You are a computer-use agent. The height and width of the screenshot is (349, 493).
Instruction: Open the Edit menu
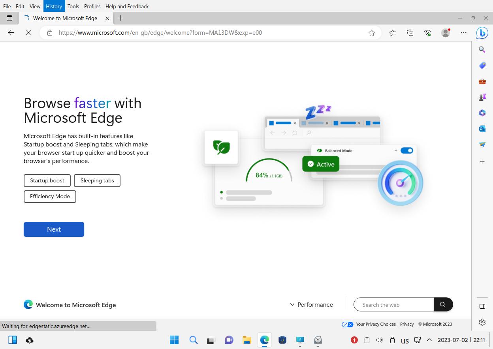[x=20, y=6]
